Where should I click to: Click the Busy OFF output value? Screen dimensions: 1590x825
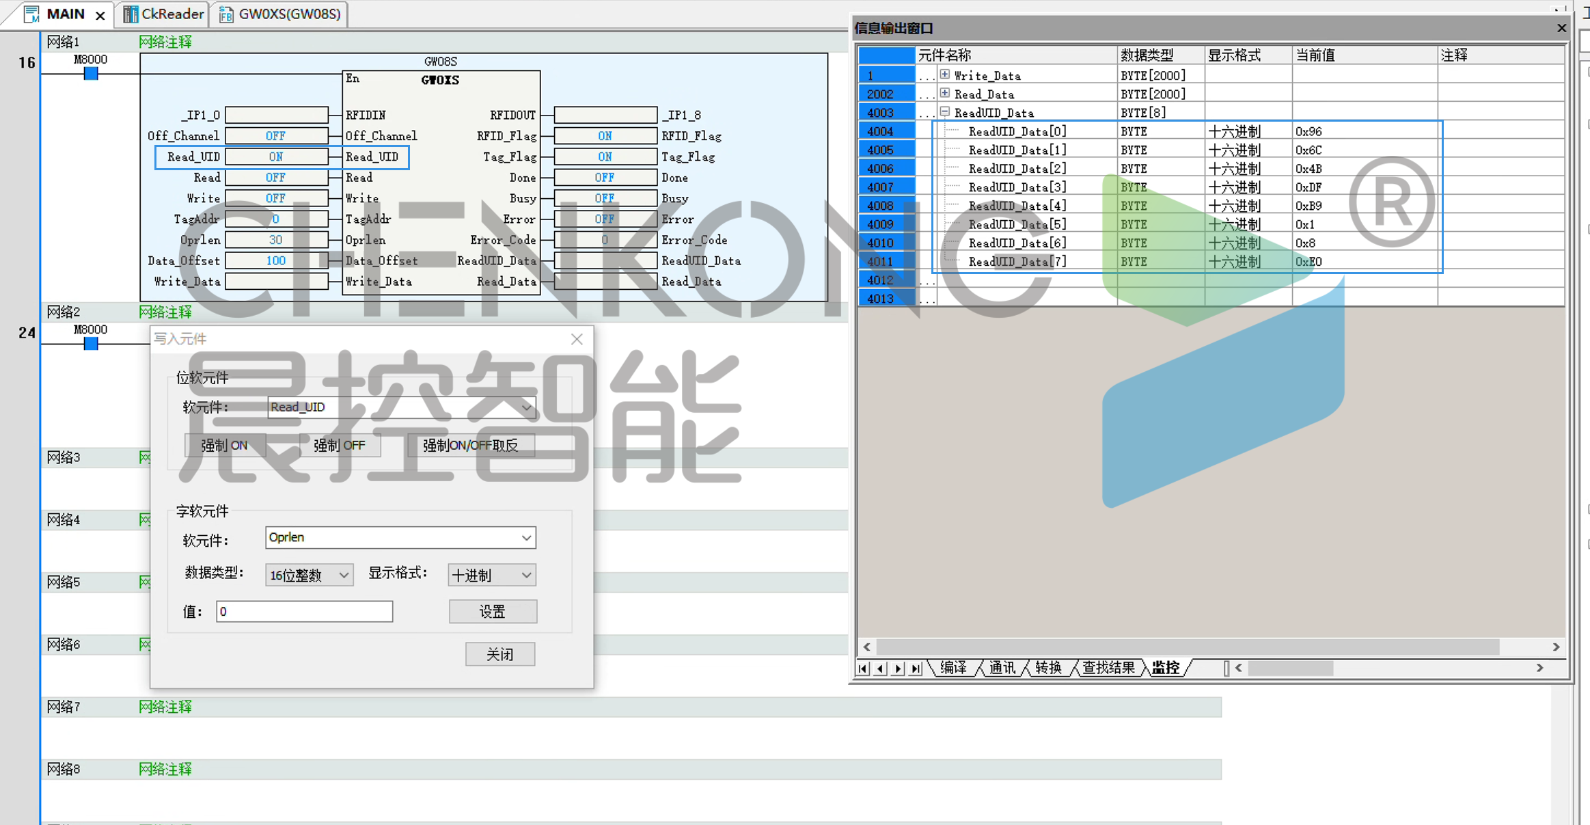[x=605, y=198]
